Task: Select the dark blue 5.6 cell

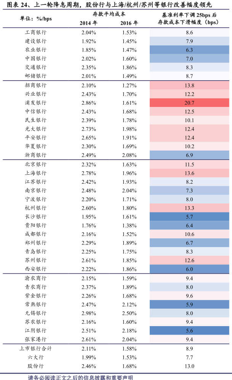Action: click(189, 330)
